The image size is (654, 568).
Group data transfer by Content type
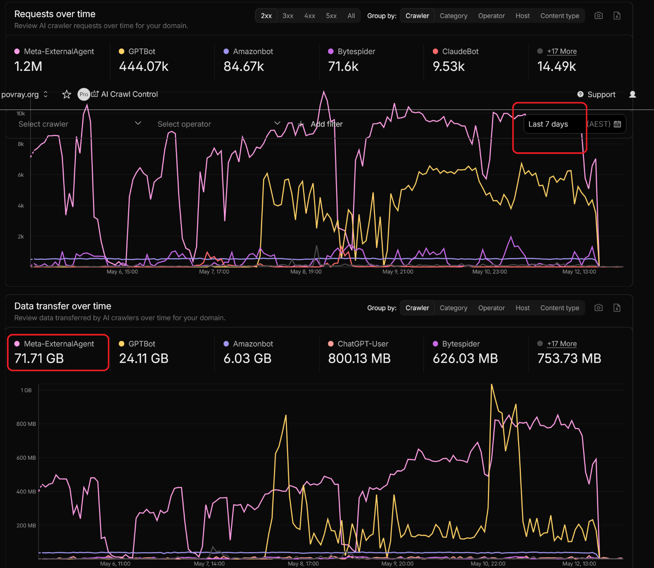click(560, 308)
